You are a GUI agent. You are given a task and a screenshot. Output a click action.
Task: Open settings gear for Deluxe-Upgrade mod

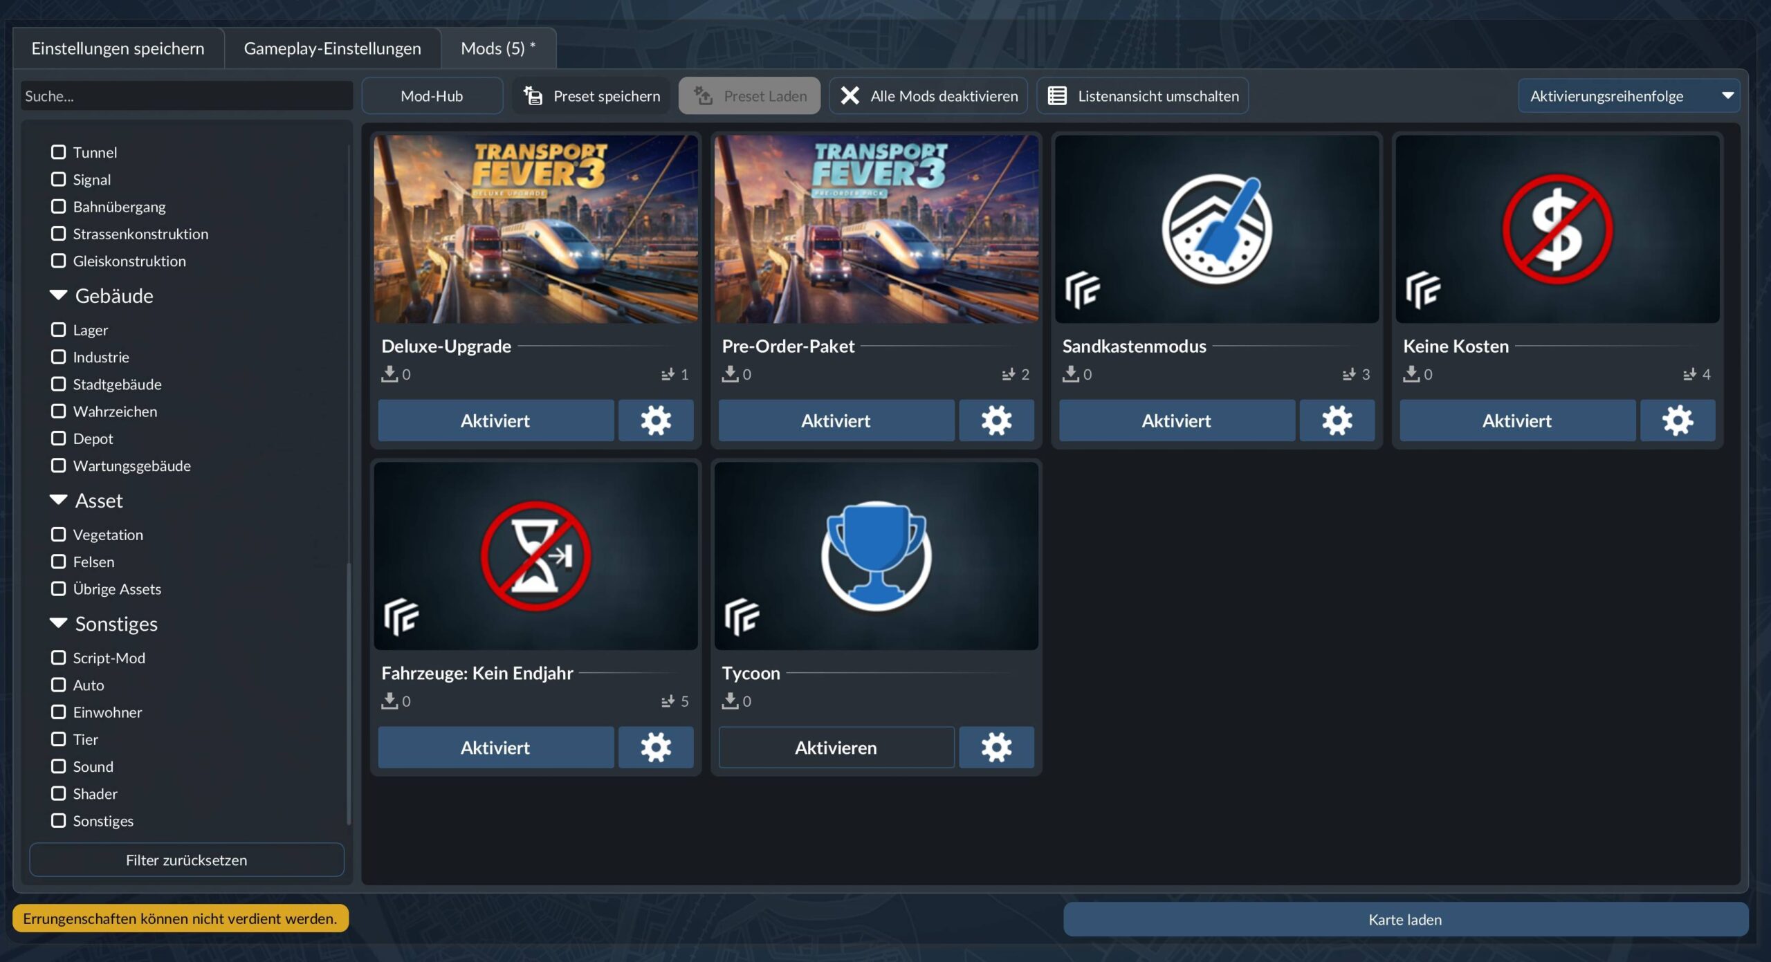656,420
